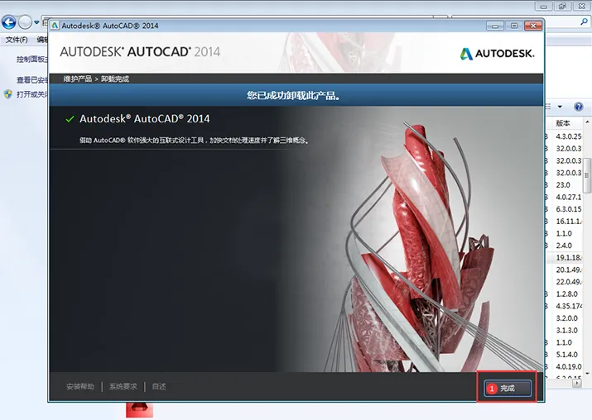The height and width of the screenshot is (420, 592).
Task: Open the blue help icon in Control Panel
Action: pos(579,107)
